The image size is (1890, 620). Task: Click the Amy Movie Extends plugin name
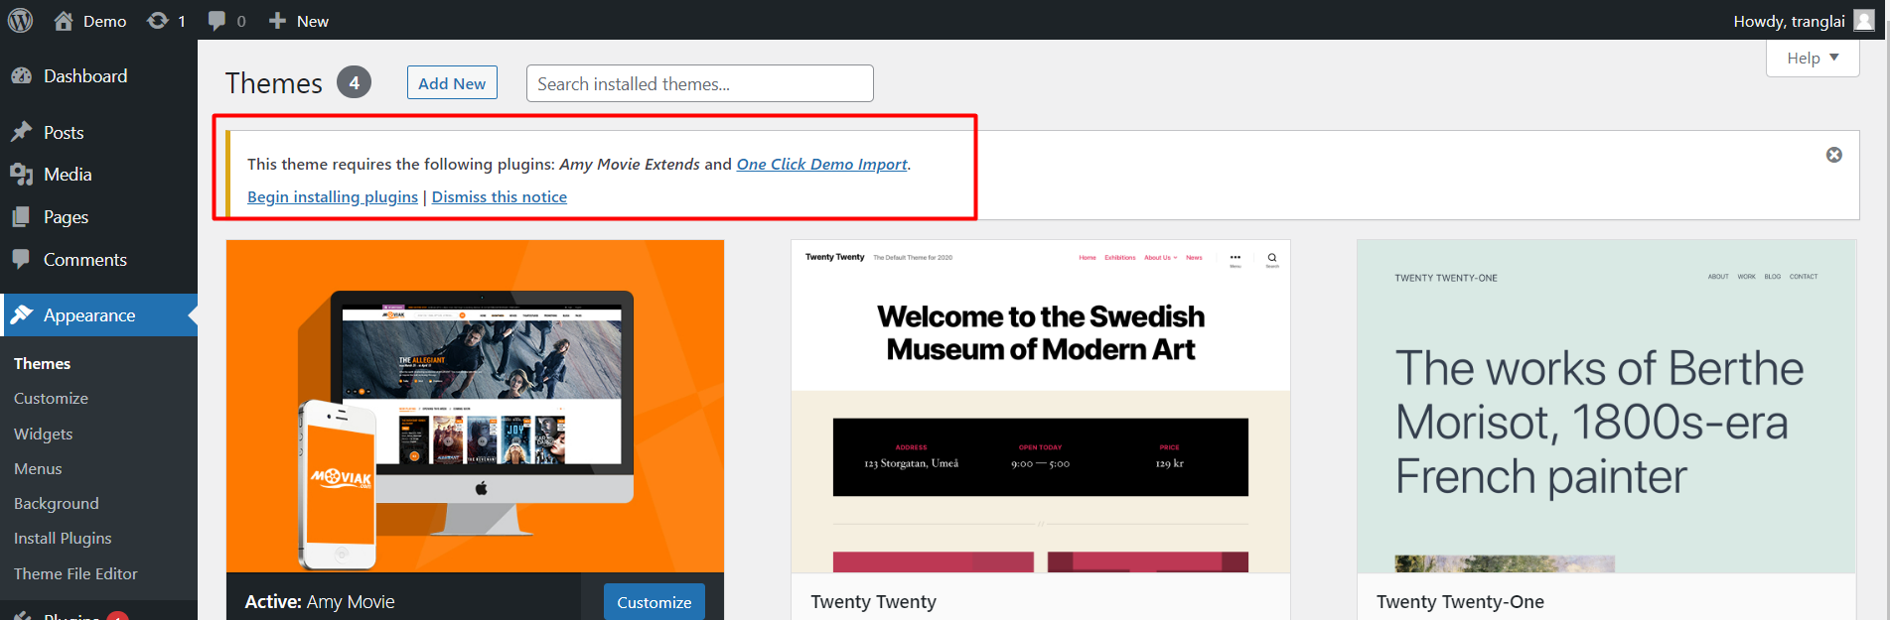pyautogui.click(x=630, y=164)
